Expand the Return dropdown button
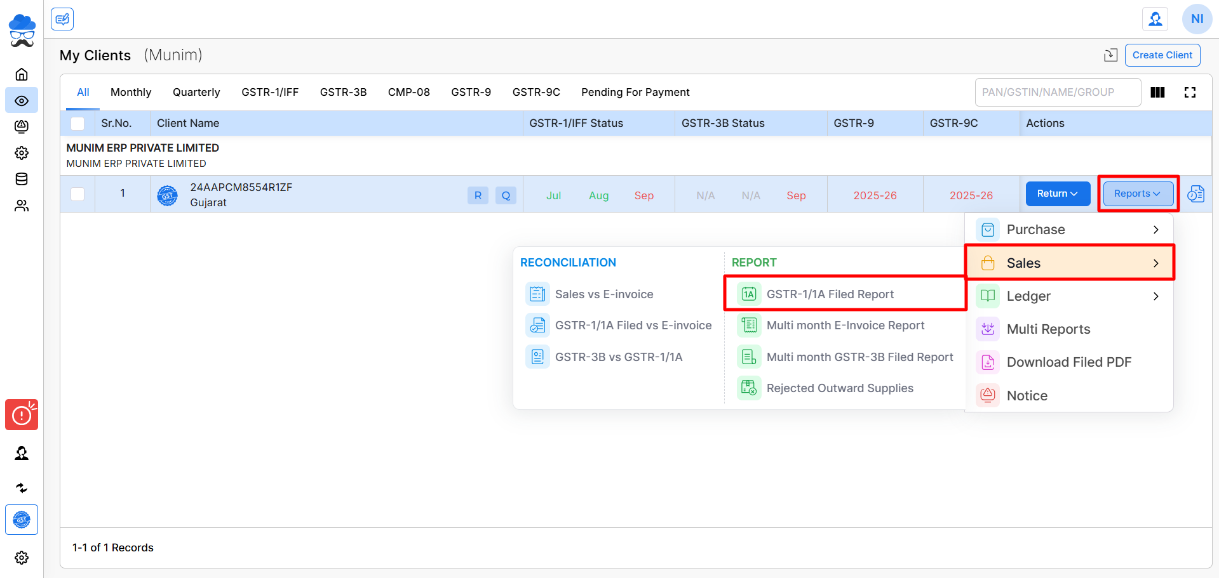1219x578 pixels. [x=1058, y=194]
